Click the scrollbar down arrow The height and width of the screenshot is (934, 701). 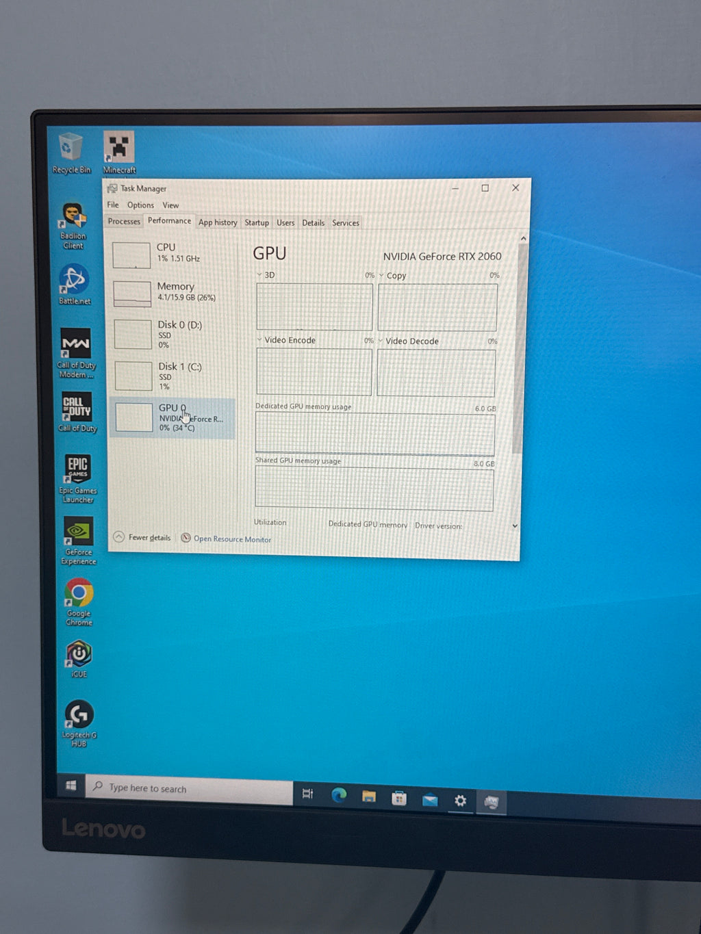pyautogui.click(x=515, y=526)
